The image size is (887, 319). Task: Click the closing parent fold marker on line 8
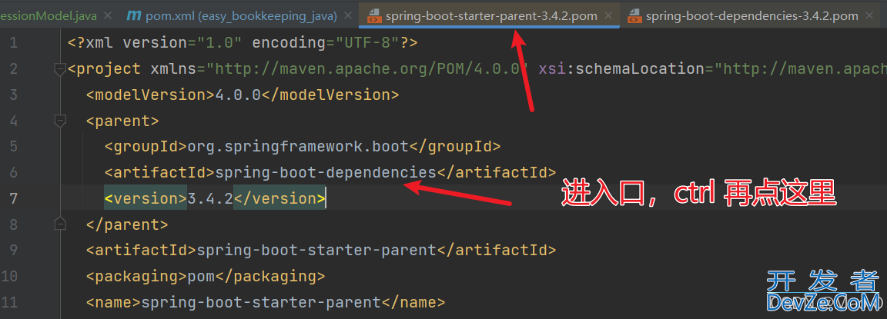(x=59, y=224)
